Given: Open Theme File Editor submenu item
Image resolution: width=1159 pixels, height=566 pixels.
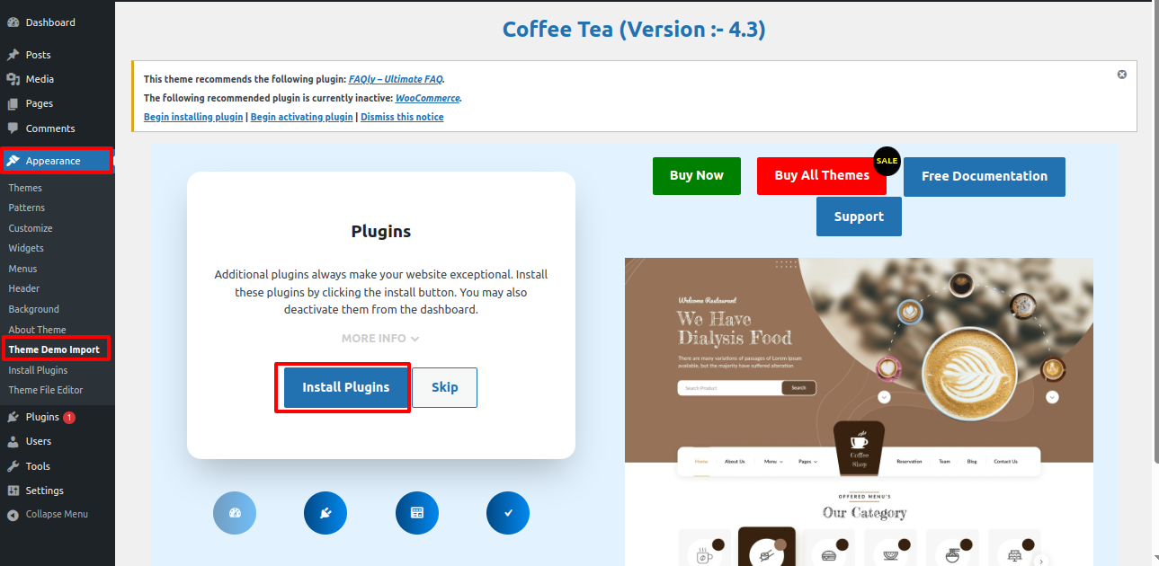Looking at the screenshot, I should 46,390.
